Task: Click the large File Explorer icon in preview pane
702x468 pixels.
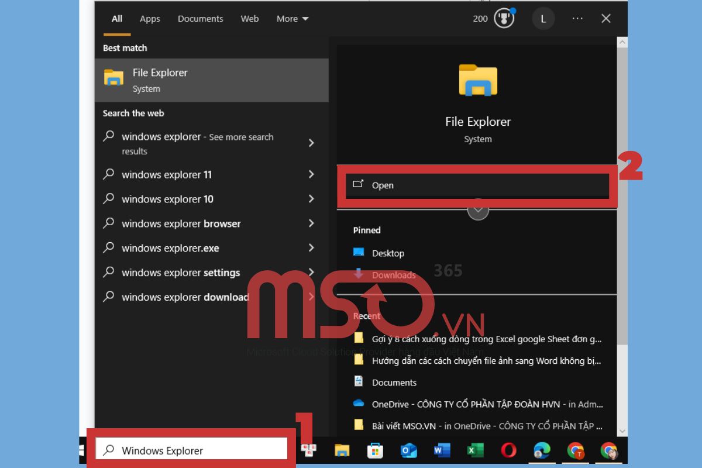Action: click(478, 80)
